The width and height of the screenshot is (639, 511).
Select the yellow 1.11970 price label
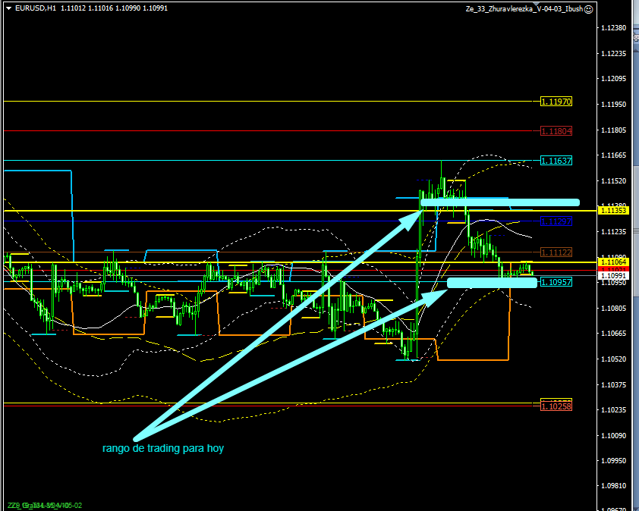(x=556, y=101)
